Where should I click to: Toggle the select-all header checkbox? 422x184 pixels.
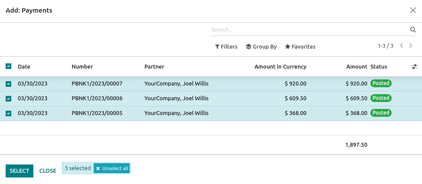(x=9, y=66)
